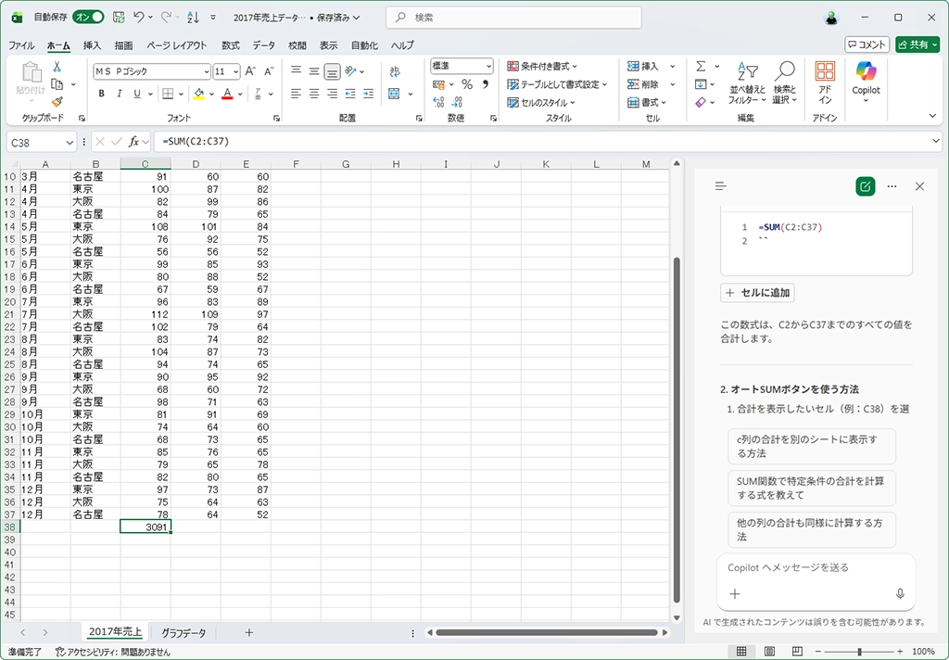Click the Bold formatting icon
Viewport: 949px width, 660px height.
[x=101, y=94]
